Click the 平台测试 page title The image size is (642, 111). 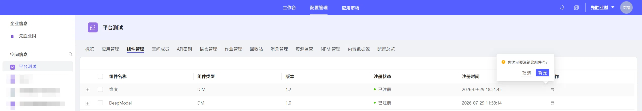[x=113, y=28]
